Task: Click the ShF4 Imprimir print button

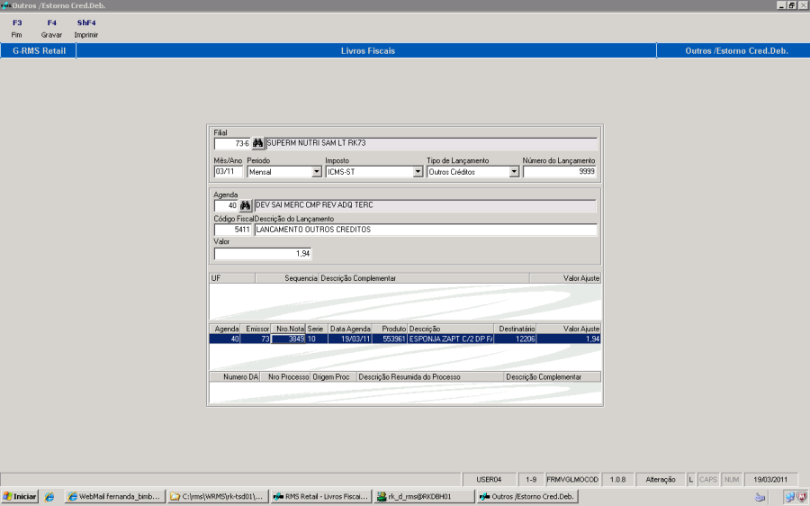Action: pyautogui.click(x=86, y=28)
